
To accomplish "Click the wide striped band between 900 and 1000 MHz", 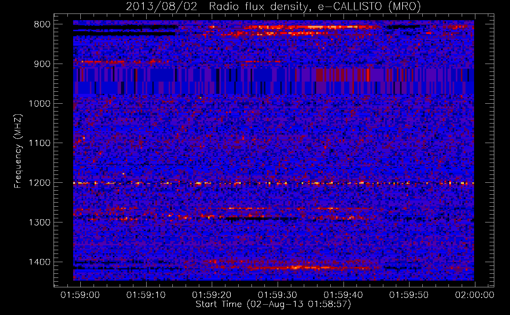I will [274, 81].
